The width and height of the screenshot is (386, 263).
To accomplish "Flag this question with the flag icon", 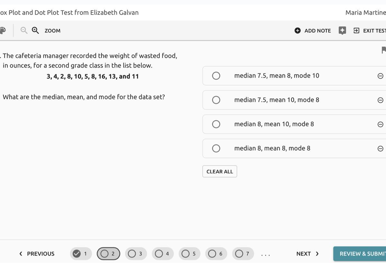I will pyautogui.click(x=383, y=50).
